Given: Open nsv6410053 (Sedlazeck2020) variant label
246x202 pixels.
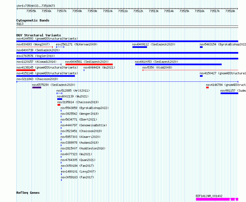Looking at the screenshot, I should (x=156, y=62).
